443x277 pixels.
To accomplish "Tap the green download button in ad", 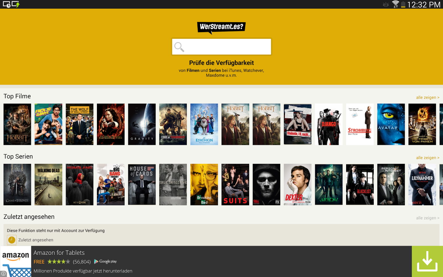I will click(427, 261).
